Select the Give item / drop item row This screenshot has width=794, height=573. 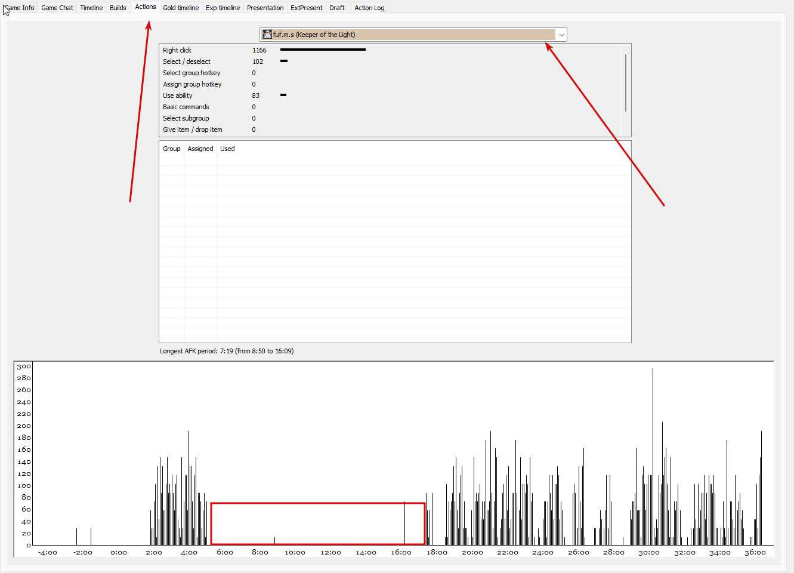tap(390, 130)
